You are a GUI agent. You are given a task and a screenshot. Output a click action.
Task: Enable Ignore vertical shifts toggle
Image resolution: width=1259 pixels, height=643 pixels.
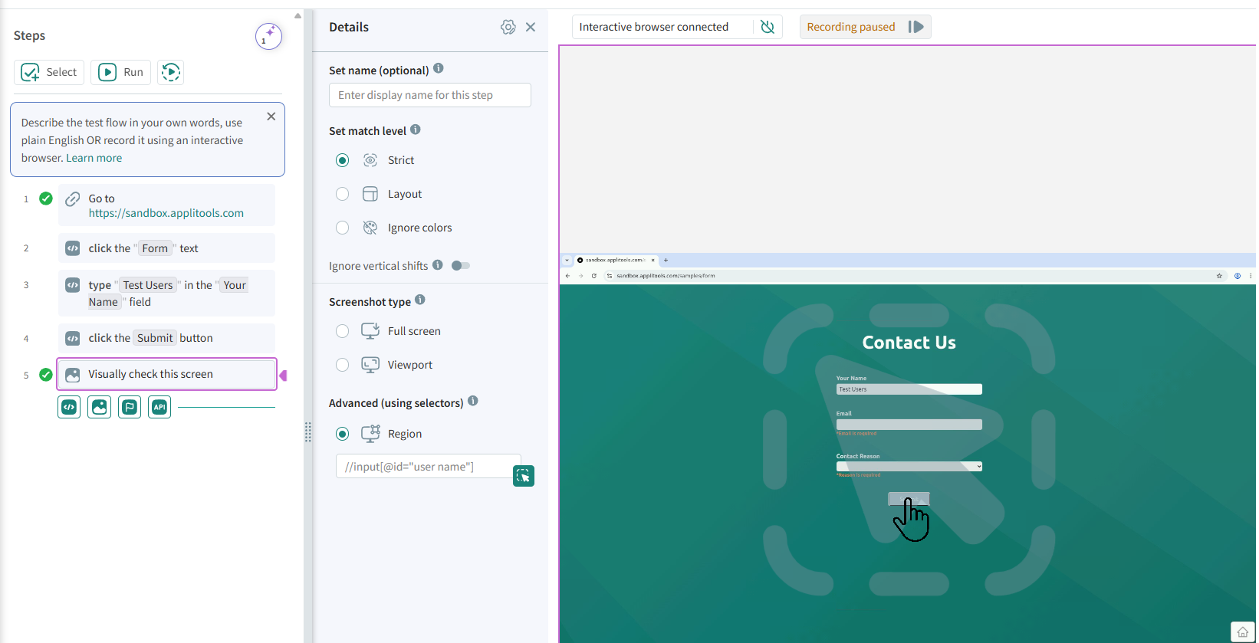point(461,266)
